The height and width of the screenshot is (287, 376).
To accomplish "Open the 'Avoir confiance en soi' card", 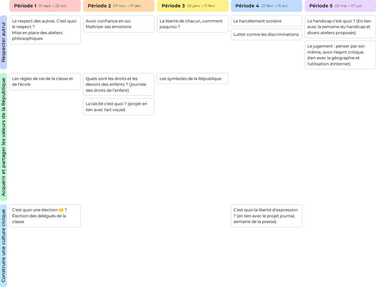I will tap(118, 24).
